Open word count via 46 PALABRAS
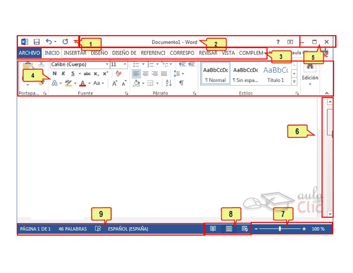This screenshot has height=273, width=353. coord(73,229)
